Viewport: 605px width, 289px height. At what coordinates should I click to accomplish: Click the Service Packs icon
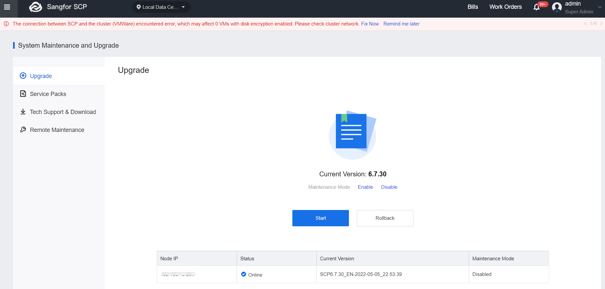23,94
